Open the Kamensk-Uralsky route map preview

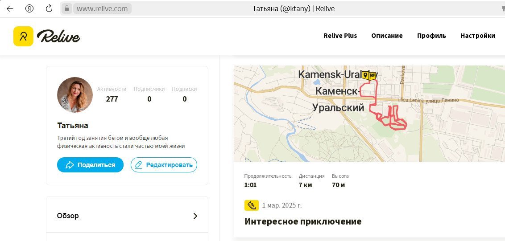[369, 114]
